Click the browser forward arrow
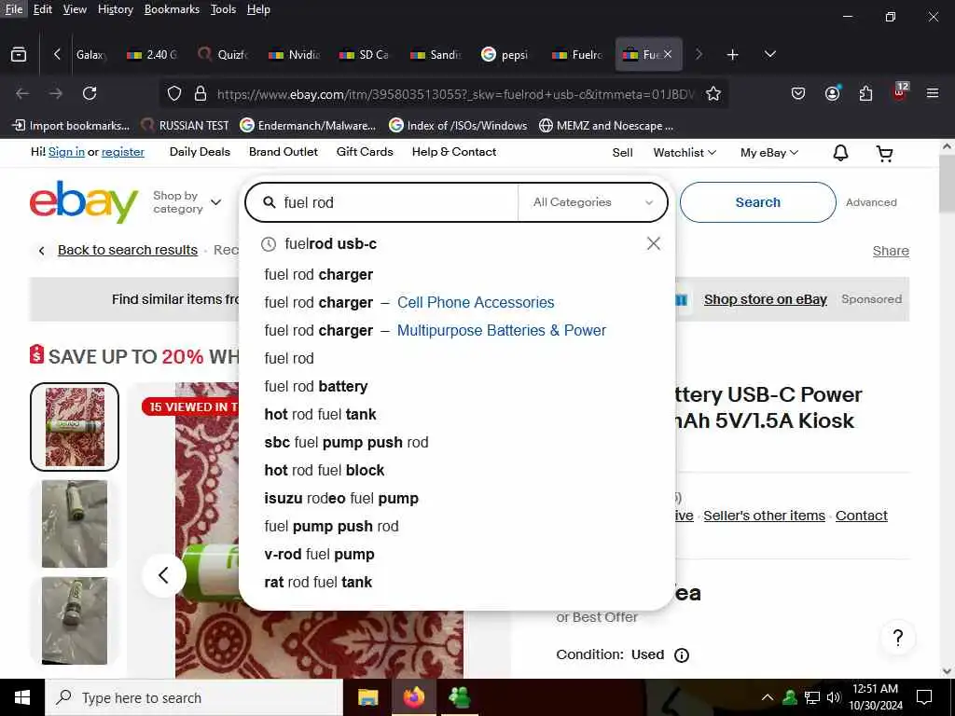Image resolution: width=955 pixels, height=716 pixels. 56,94
